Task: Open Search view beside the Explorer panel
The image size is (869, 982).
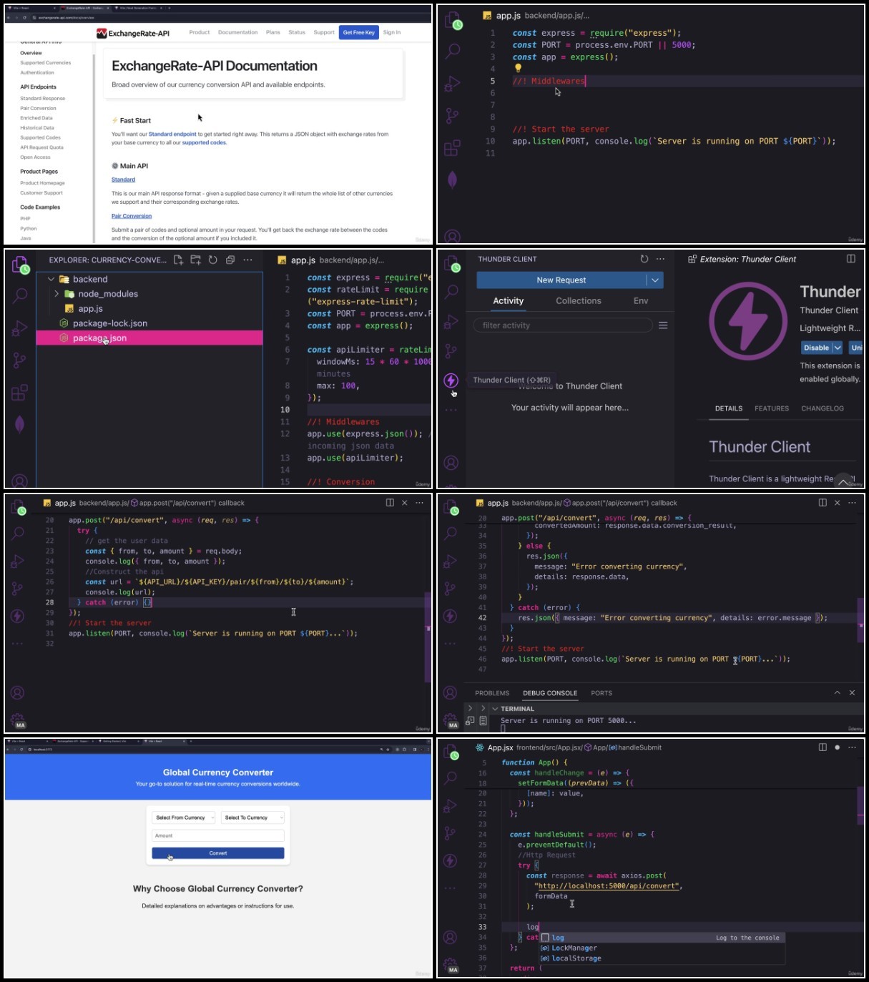Action: pos(20,295)
